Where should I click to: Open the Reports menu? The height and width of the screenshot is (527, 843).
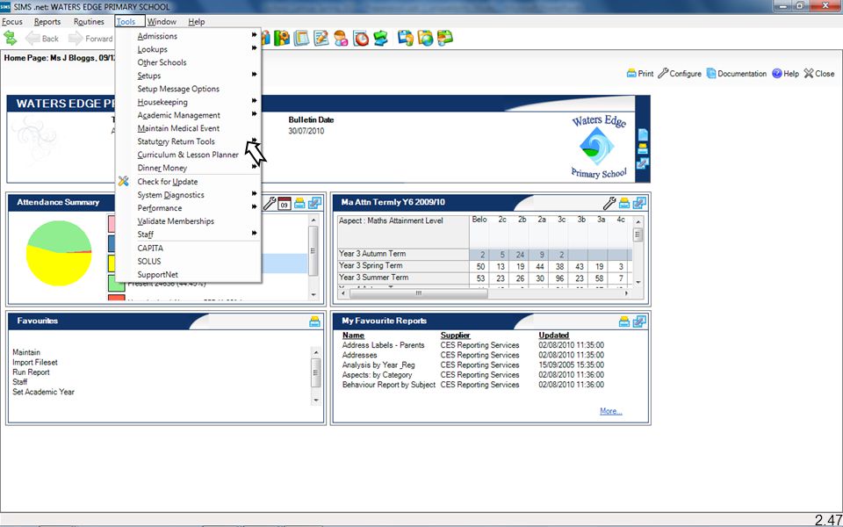coord(47,21)
